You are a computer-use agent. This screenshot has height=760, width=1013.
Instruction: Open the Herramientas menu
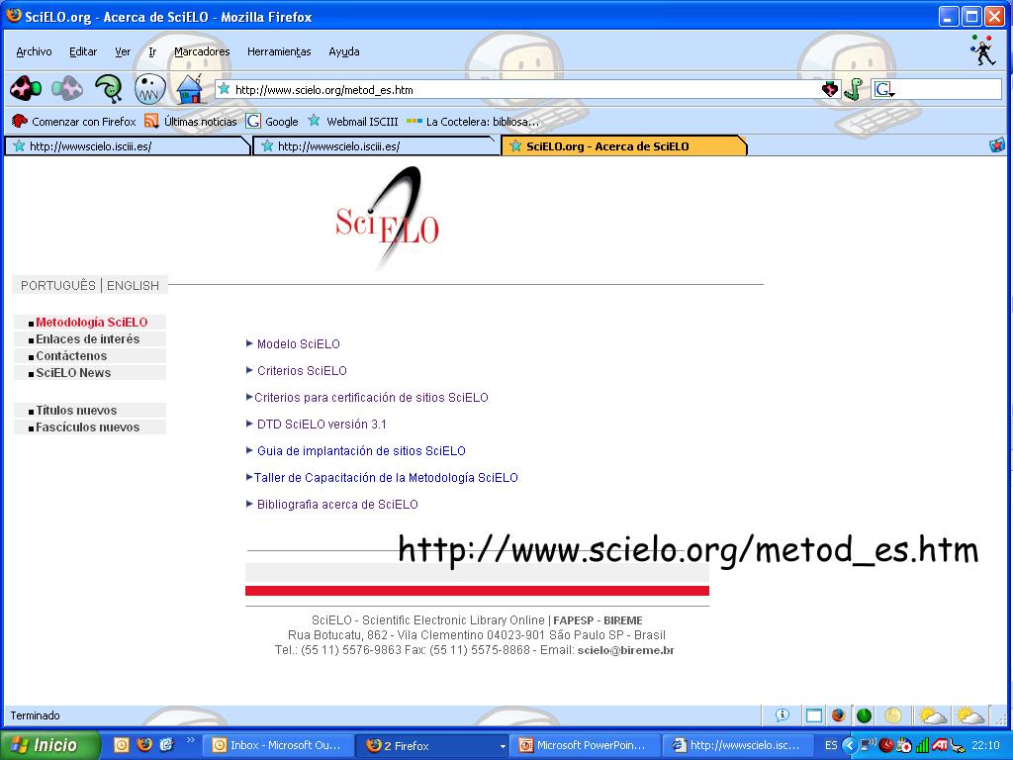[x=279, y=51]
